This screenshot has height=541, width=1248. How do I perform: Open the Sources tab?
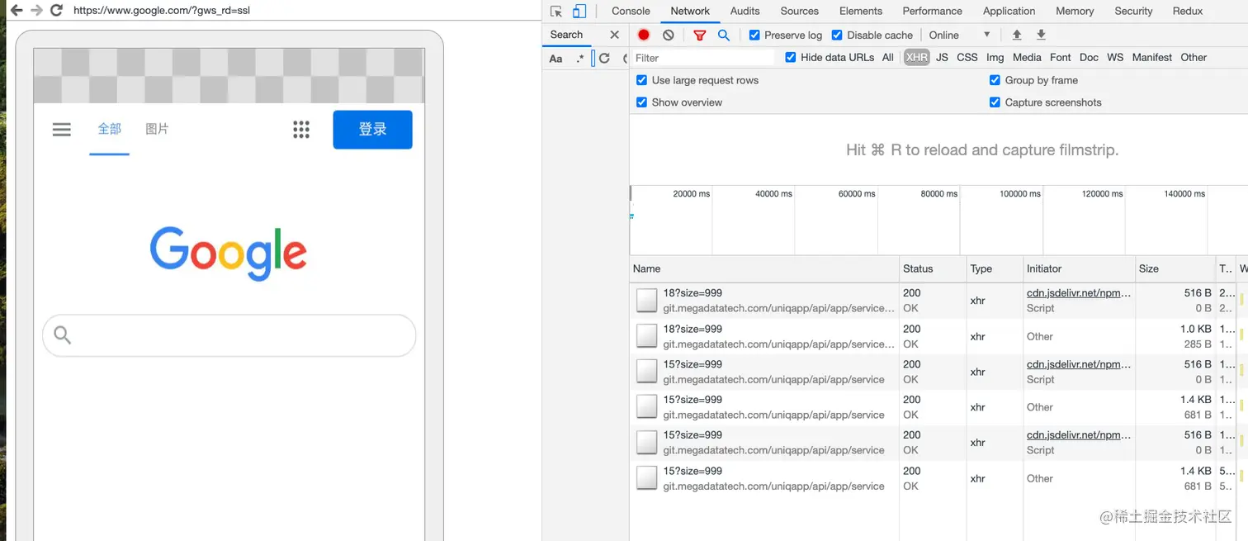click(x=800, y=11)
